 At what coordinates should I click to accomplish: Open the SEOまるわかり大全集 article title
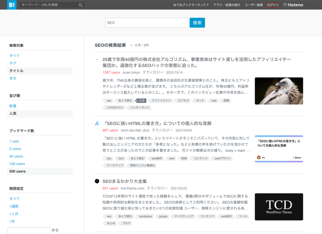point(124,181)
